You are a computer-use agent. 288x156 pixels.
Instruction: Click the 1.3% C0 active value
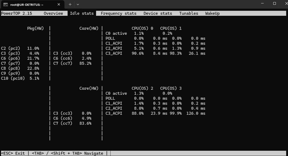139,93
